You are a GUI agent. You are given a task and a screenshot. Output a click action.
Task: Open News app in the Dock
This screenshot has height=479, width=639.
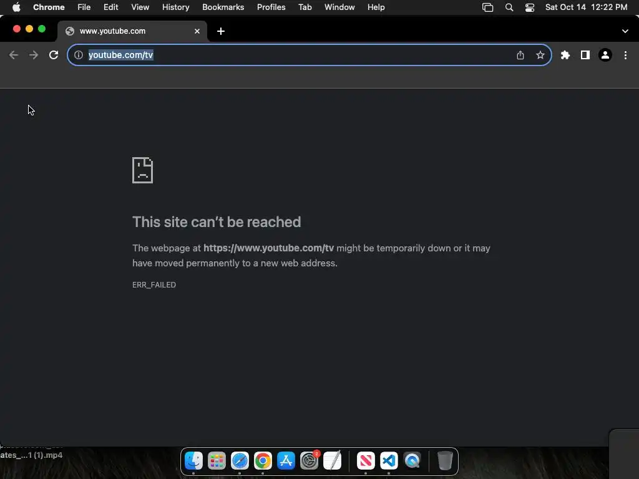366,461
